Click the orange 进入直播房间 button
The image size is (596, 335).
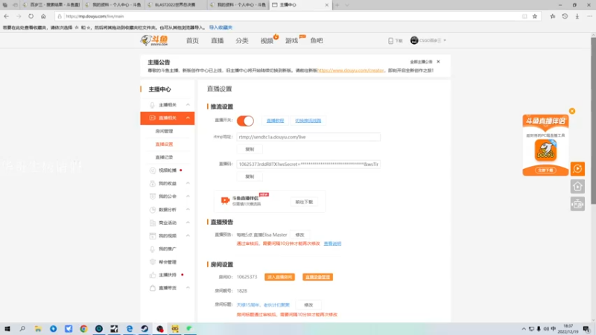point(279,277)
